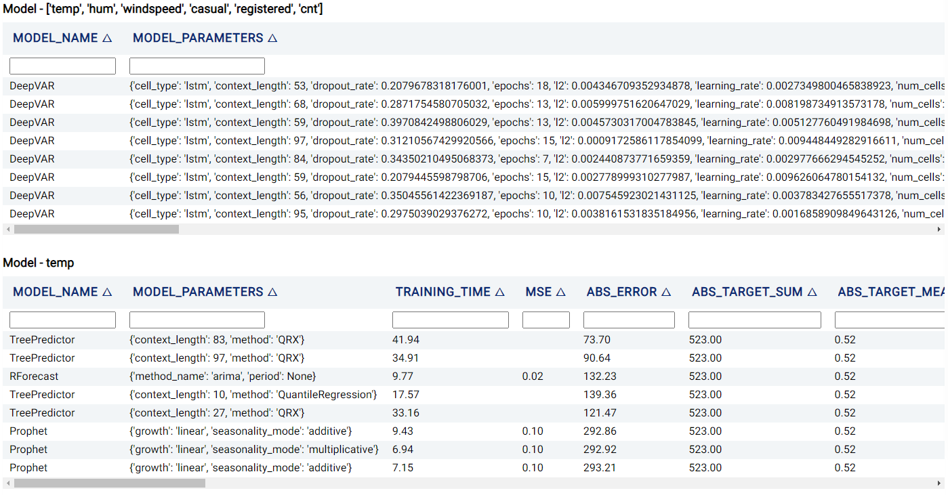Image resolution: width=948 pixels, height=495 pixels.
Task: Click MODEL_NAME filter box in temp table
Action: 62,320
